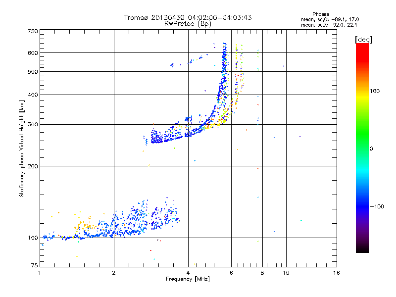
Task: Click the red top section of the color bar
Action: (362, 52)
